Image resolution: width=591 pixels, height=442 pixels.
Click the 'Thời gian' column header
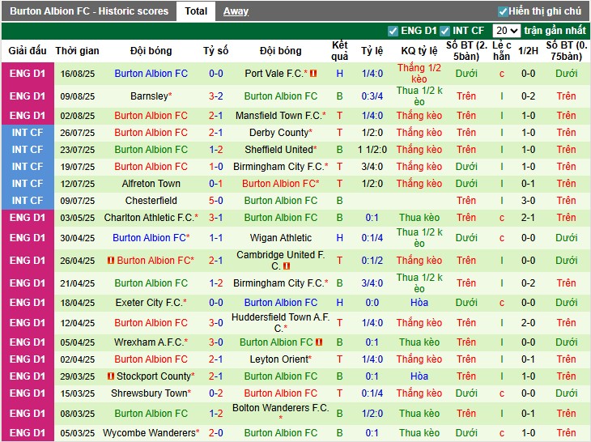77,51
